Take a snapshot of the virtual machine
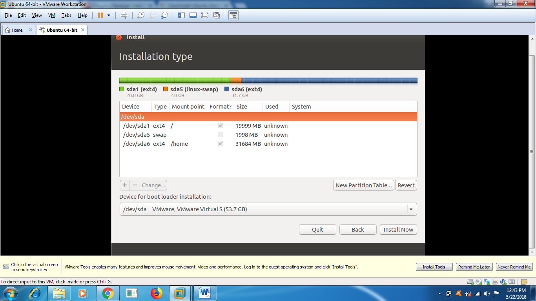 140,15
